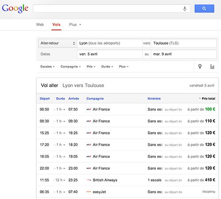Image resolution: width=221 pixels, height=199 pixels.
Task: Edit the Toulouse (TLS) destination field
Action: [184, 43]
